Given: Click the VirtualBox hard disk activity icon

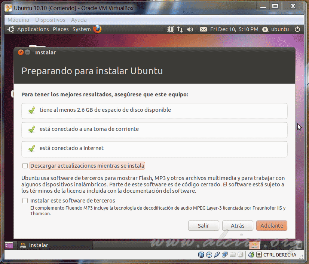Looking at the screenshot, I should (201, 255).
